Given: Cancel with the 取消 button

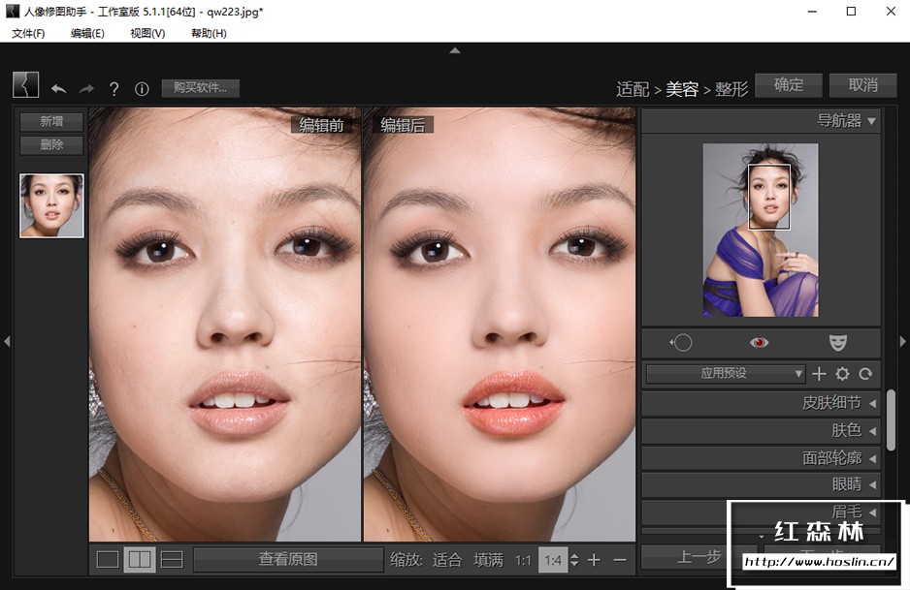Looking at the screenshot, I should point(863,84).
